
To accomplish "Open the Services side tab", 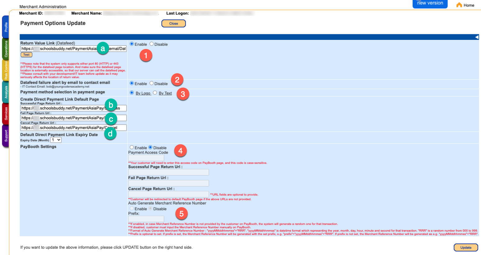I will tap(6, 114).
